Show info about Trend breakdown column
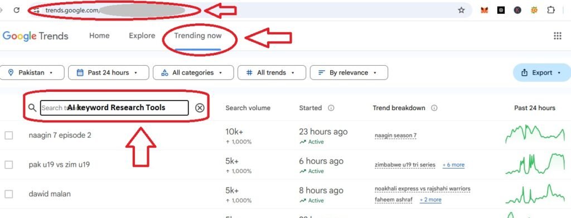 tap(434, 108)
